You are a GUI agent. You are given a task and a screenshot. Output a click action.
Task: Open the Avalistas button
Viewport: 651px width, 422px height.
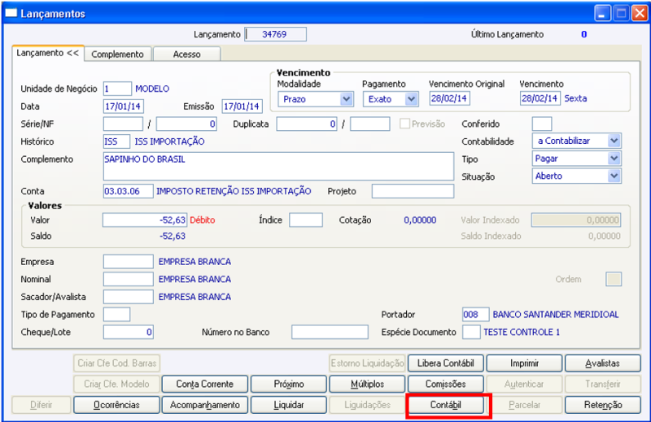(x=602, y=363)
